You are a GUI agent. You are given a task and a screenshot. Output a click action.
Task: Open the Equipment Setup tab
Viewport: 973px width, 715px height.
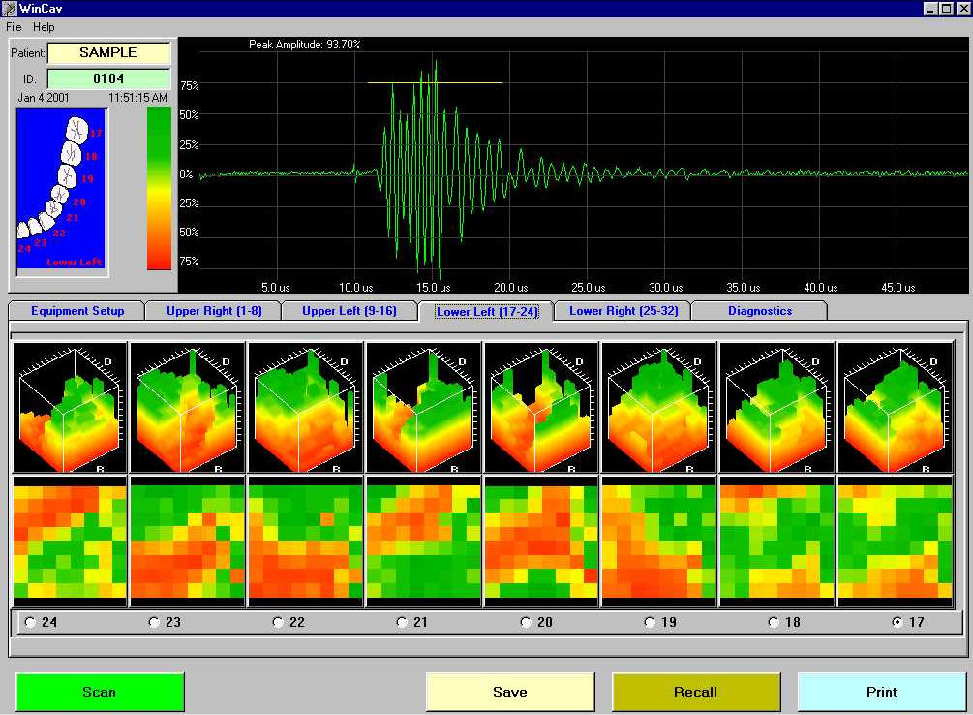click(x=77, y=311)
